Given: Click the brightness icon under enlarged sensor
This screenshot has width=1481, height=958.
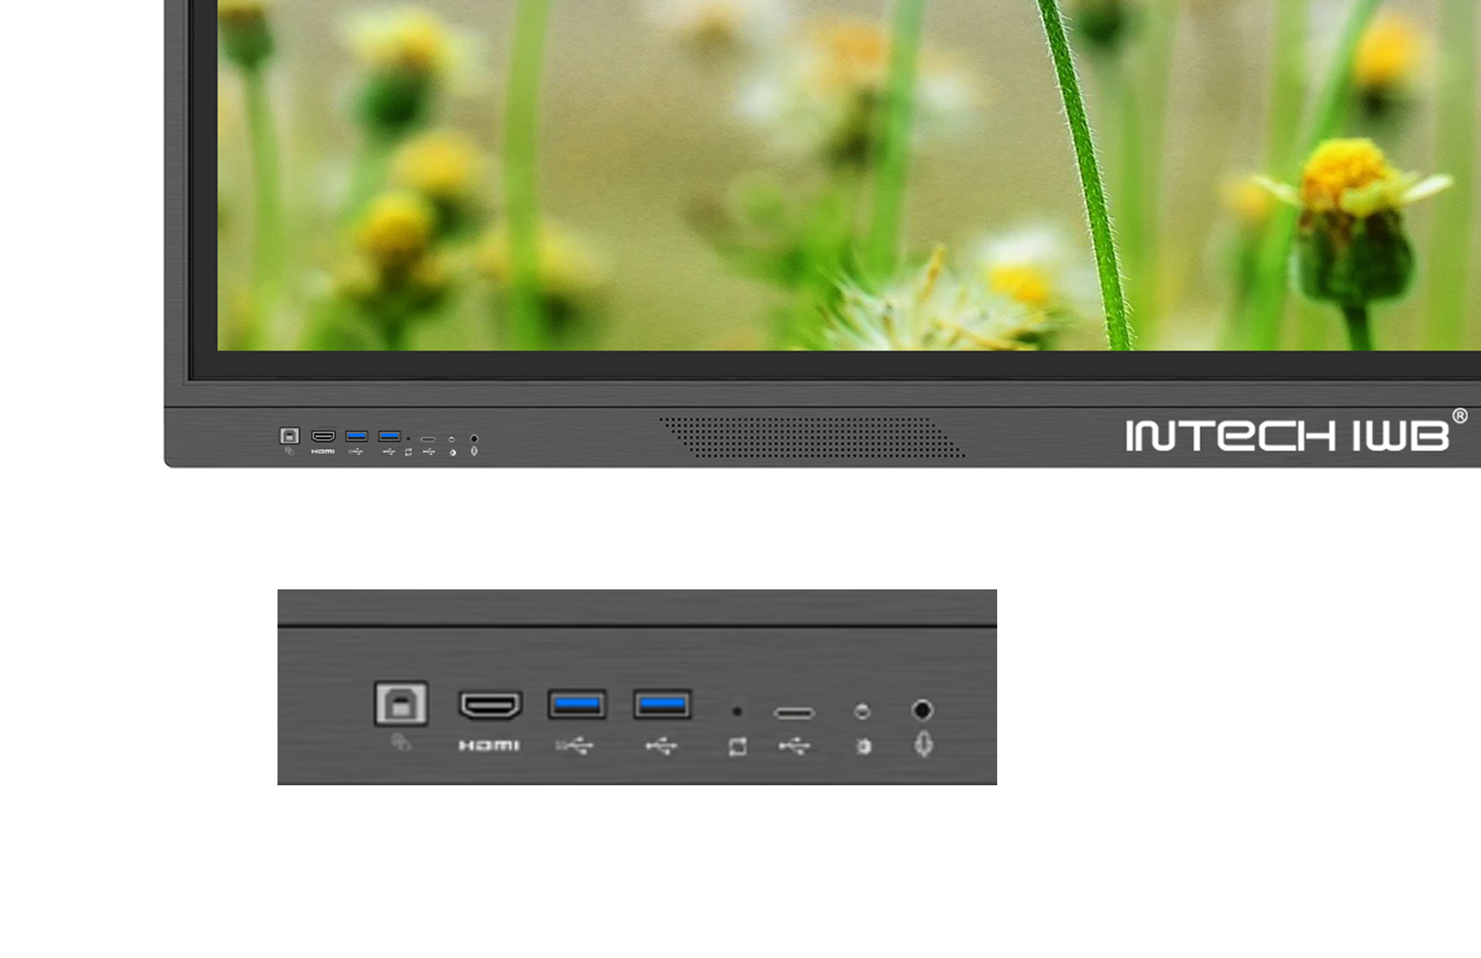Looking at the screenshot, I should 863,746.
